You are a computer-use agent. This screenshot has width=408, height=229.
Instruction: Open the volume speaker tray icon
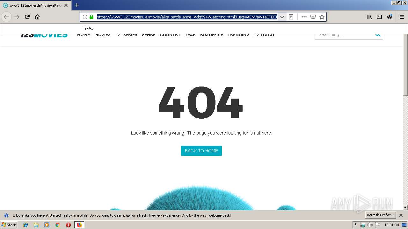click(370, 225)
